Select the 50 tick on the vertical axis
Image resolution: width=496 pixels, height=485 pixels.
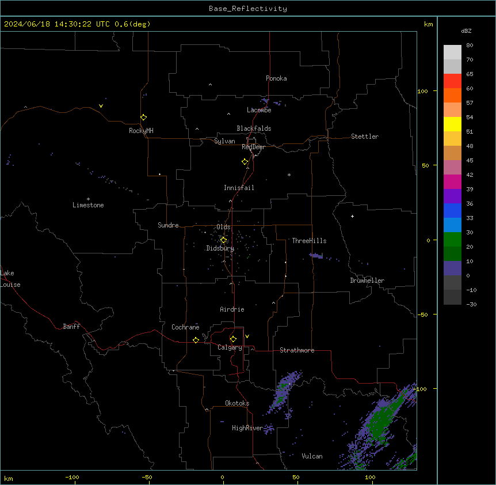[425, 165]
